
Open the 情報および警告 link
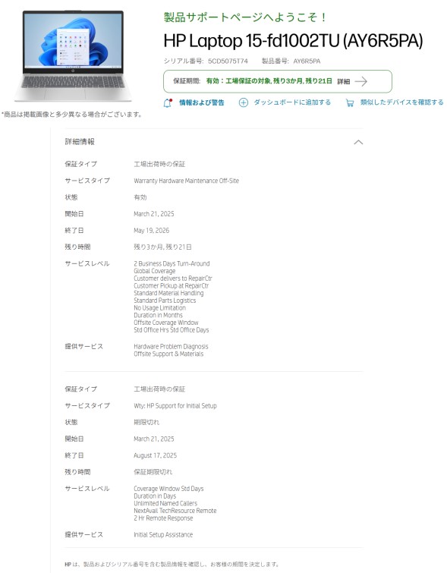[x=201, y=102]
